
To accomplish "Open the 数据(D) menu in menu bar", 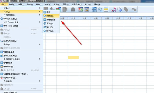I will pos(30,5).
